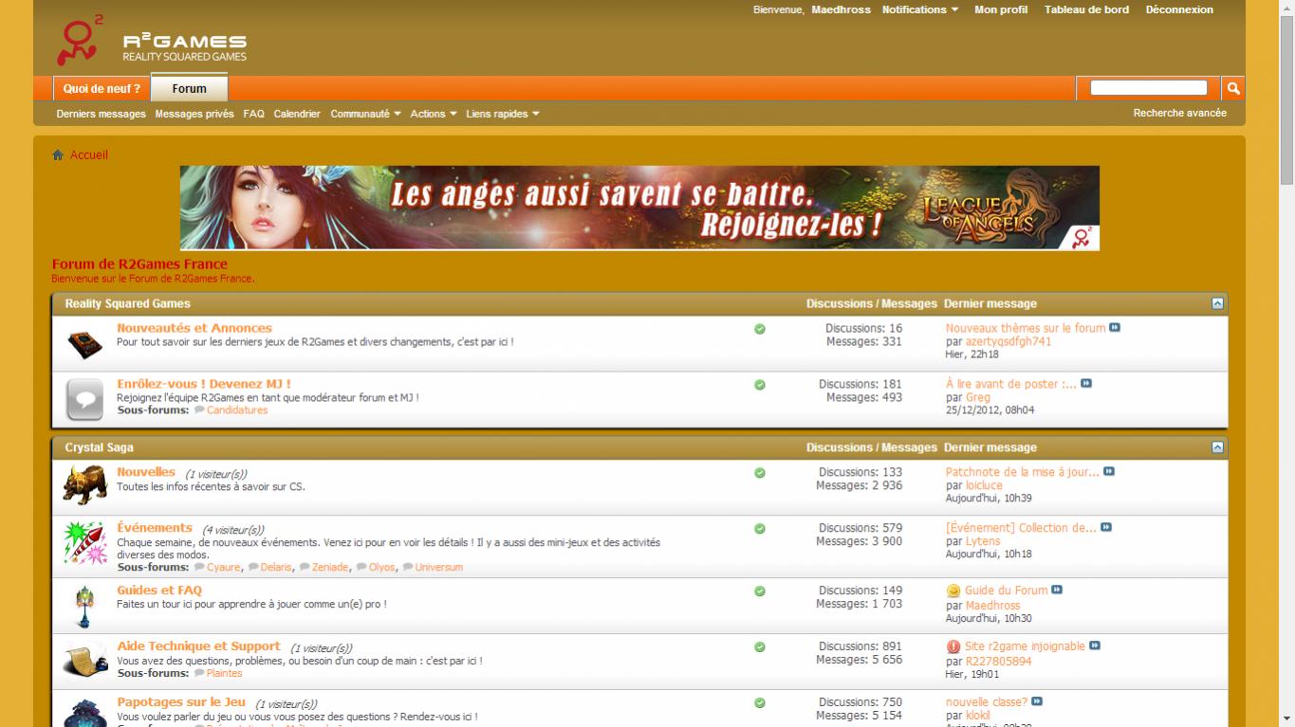
Task: Switch to the Quoi de neuf tab
Action: pos(102,89)
